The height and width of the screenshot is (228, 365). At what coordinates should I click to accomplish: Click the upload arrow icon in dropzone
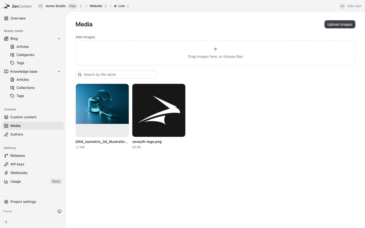coord(215,49)
